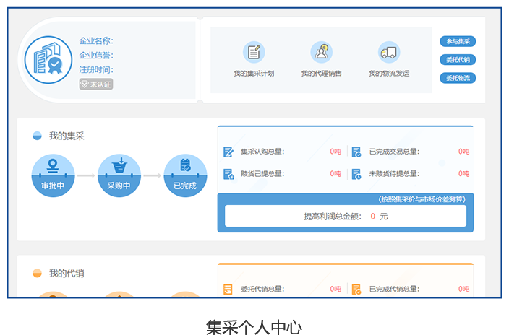Click the 集采认购总量 edit icon
This screenshot has height=335, width=509.
[228, 152]
